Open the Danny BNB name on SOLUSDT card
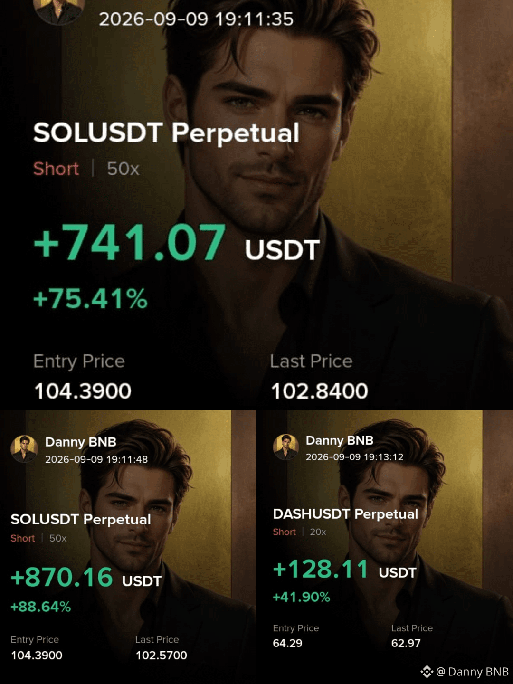 point(81,442)
